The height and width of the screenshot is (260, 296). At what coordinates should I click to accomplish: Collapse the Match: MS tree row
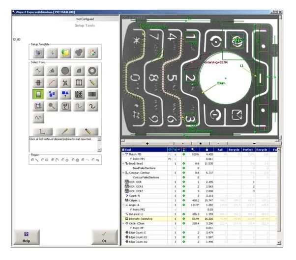[x=123, y=155]
